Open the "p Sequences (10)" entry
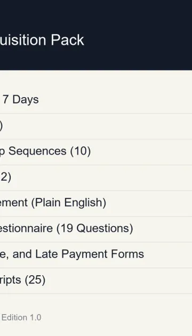The width and height of the screenshot is (192, 336). click(96, 152)
